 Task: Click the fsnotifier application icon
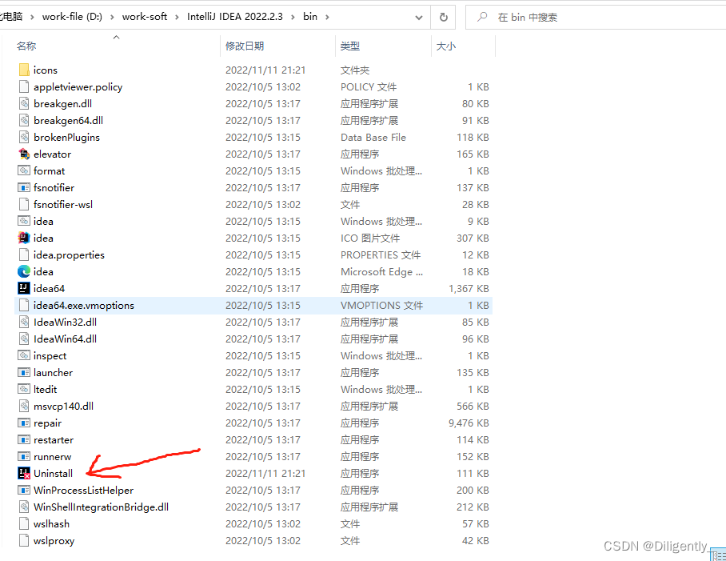[24, 187]
